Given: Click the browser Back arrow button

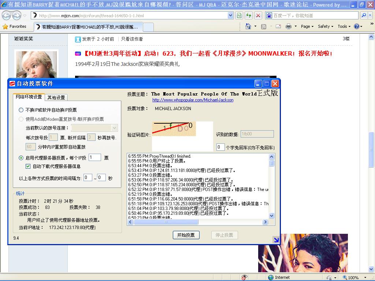Looking at the screenshot, I should click(x=7, y=16).
